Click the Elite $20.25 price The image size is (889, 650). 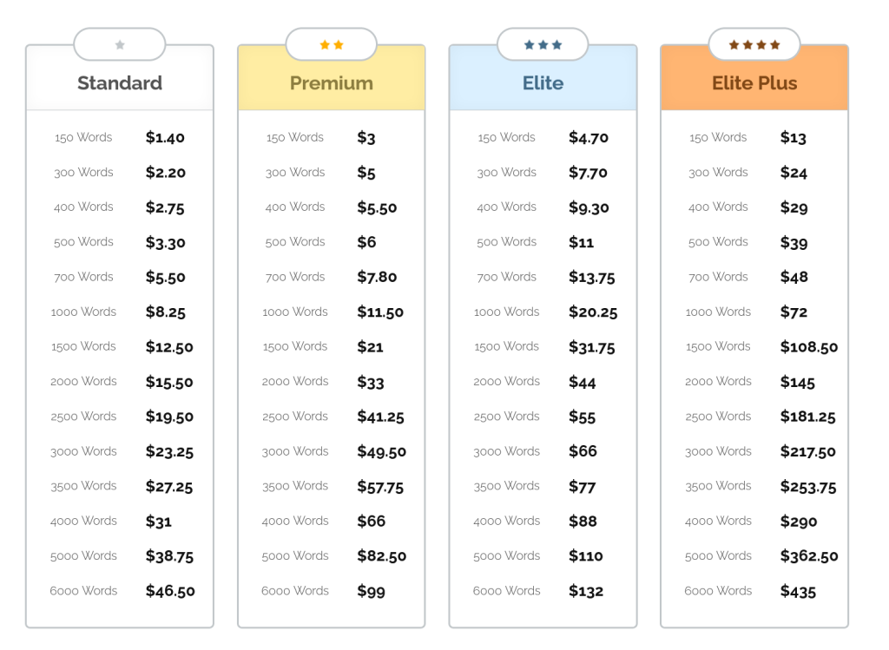click(593, 312)
